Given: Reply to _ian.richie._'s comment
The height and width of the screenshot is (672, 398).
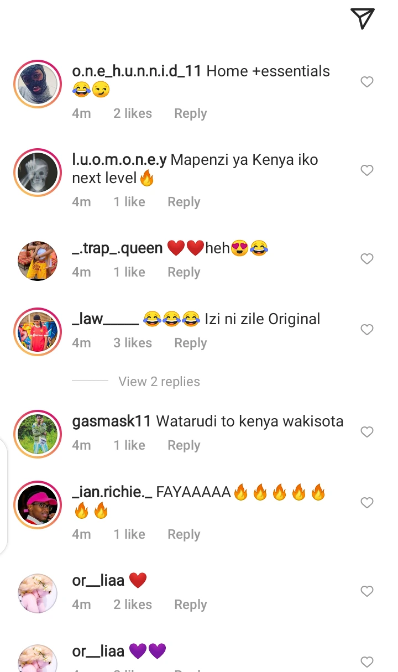Looking at the screenshot, I should pos(184,534).
